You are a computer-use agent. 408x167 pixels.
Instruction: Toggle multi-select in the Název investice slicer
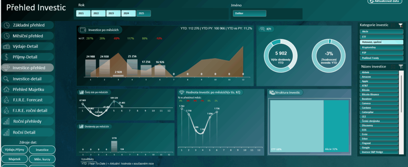pyautogui.click(x=394, y=66)
